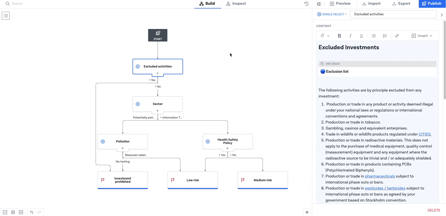The width and height of the screenshot is (446, 216).
Task: Click the search magnifier icon
Action: [7, 4]
